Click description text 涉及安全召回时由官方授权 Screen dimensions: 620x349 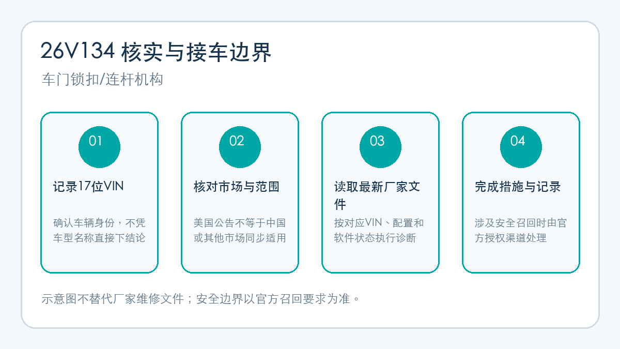(x=521, y=231)
